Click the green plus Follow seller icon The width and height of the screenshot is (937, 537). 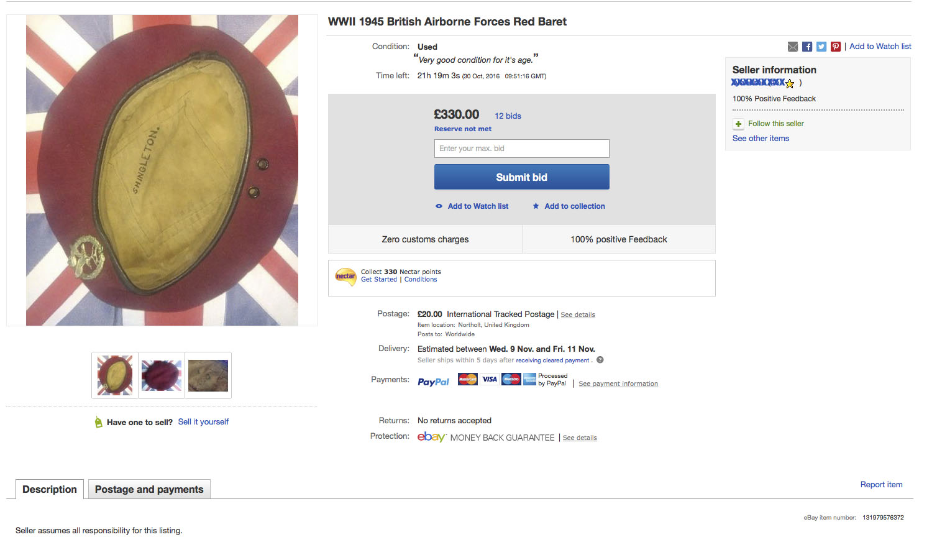738,124
